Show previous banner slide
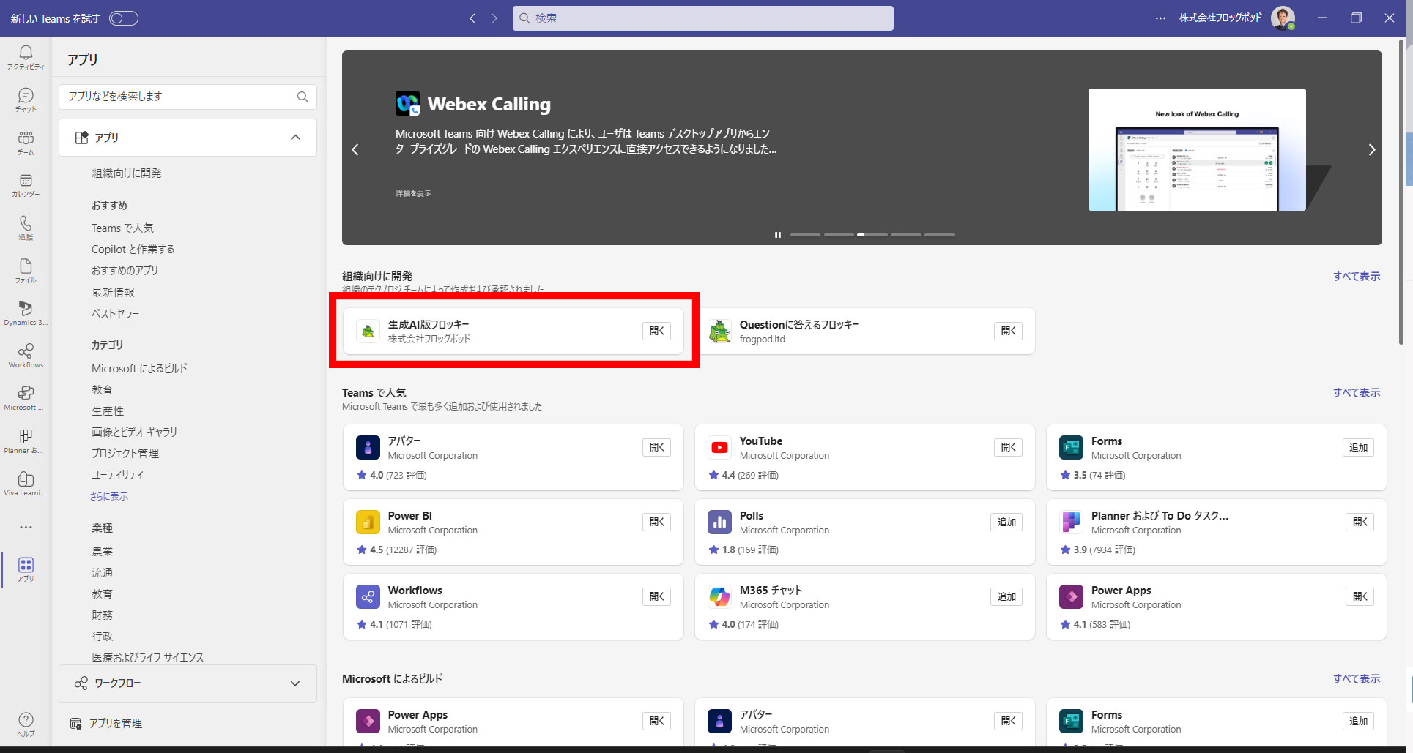This screenshot has width=1413, height=753. [x=355, y=150]
